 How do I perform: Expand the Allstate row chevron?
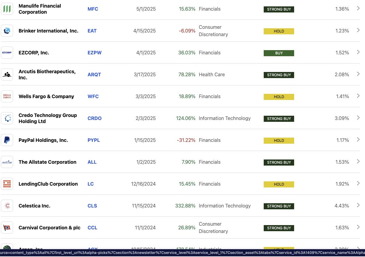click(358, 162)
